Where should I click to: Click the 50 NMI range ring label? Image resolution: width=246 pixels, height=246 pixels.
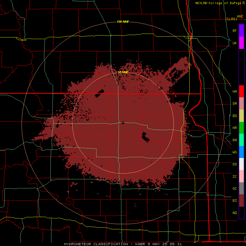pyautogui.click(x=123, y=72)
